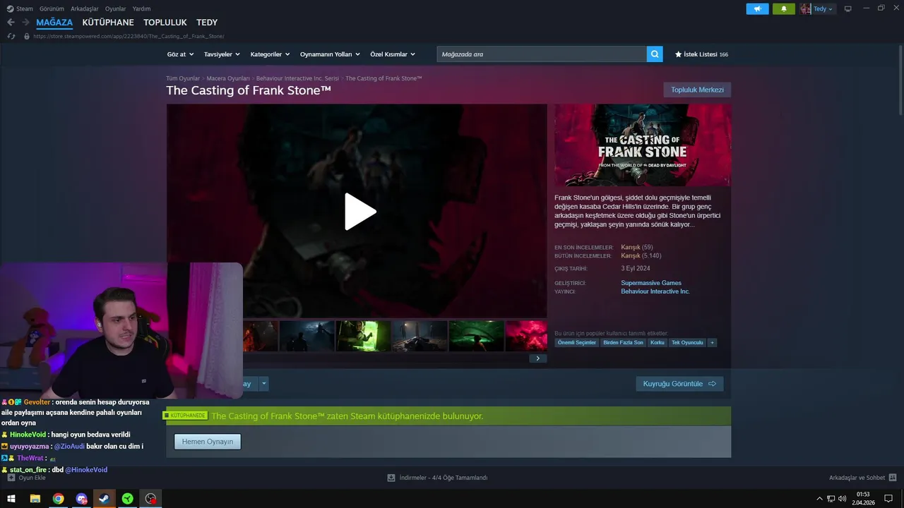Go back with the navigation arrow
This screenshot has width=904, height=508.
point(11,23)
